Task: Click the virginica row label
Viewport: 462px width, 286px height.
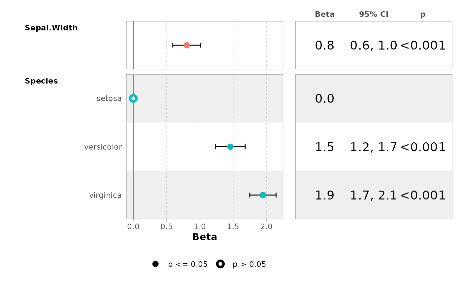Action: (105, 196)
